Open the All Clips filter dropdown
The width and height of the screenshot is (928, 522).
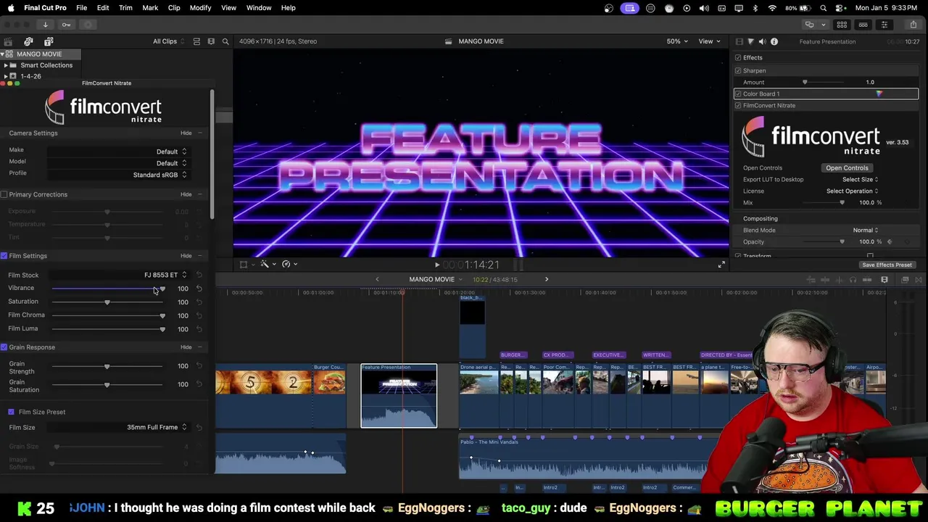[x=168, y=41]
